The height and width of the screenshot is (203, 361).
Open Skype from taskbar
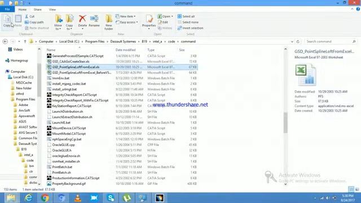point(111,198)
